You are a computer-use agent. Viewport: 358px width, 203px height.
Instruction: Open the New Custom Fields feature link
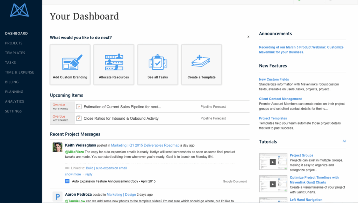pyautogui.click(x=274, y=79)
